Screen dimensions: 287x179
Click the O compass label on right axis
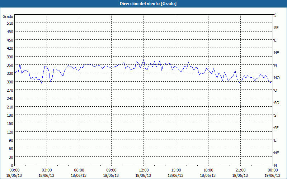click(x=276, y=91)
